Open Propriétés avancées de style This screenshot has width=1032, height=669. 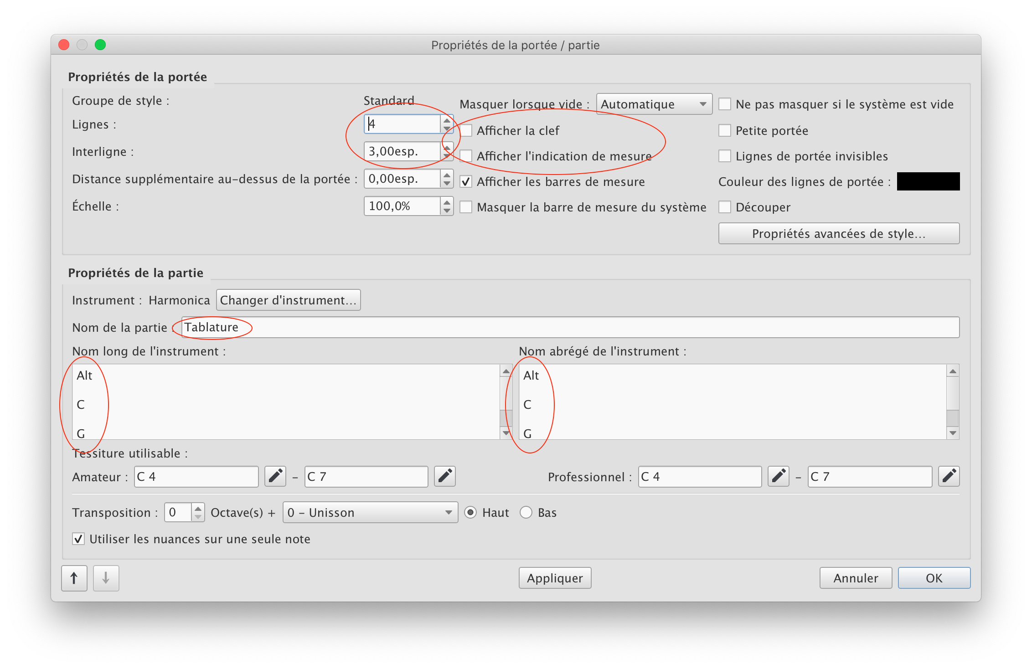838,233
